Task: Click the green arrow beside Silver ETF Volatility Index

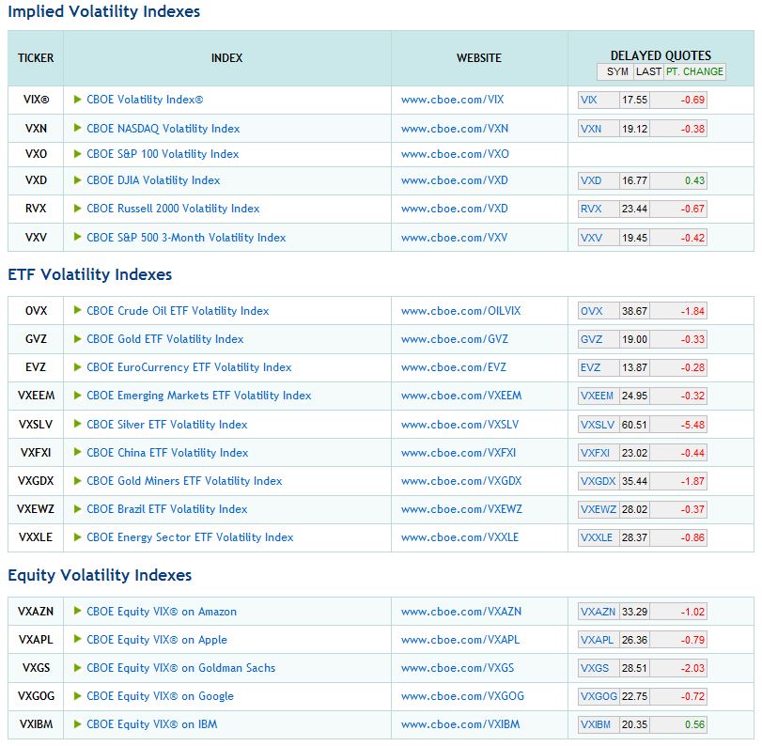Action: coord(77,424)
